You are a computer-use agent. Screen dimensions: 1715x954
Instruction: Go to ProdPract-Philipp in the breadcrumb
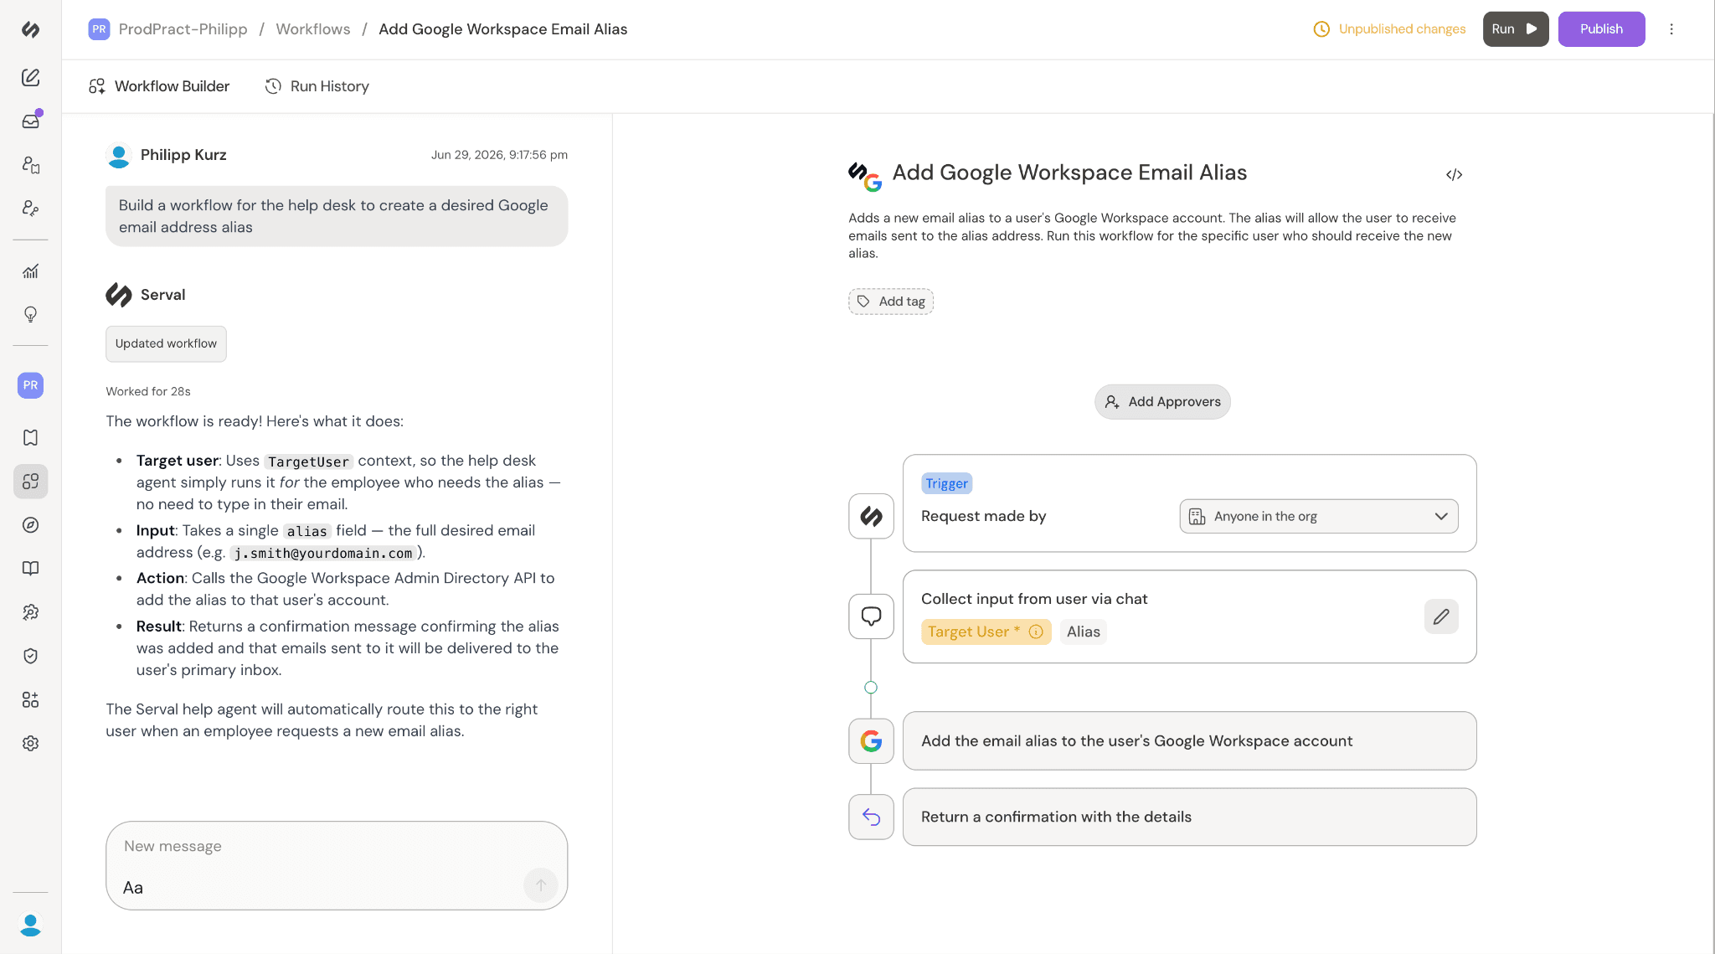click(x=183, y=29)
